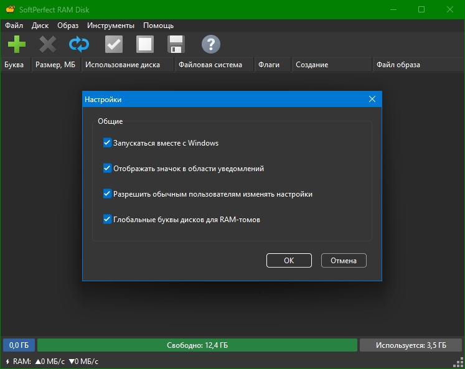Open the Диск menu

[x=40, y=26]
